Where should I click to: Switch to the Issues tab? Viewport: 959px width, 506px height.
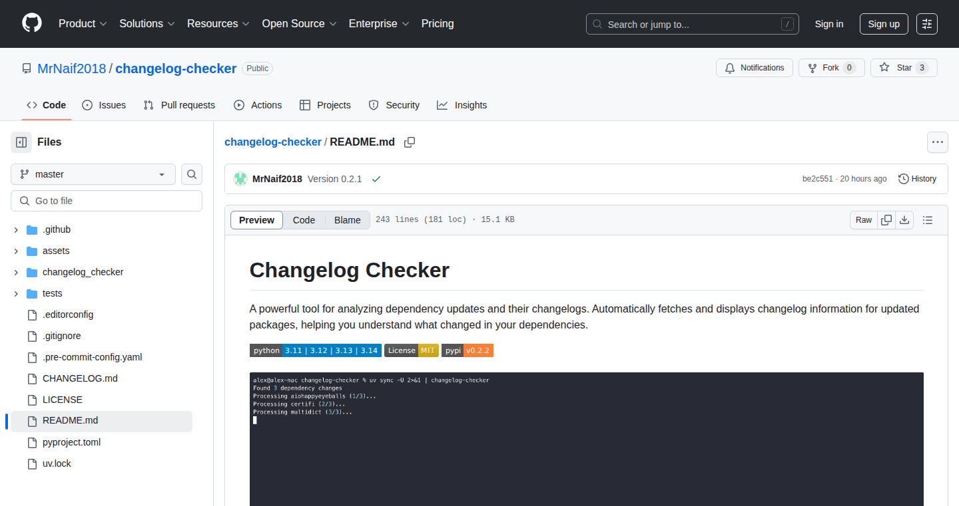[x=104, y=105]
